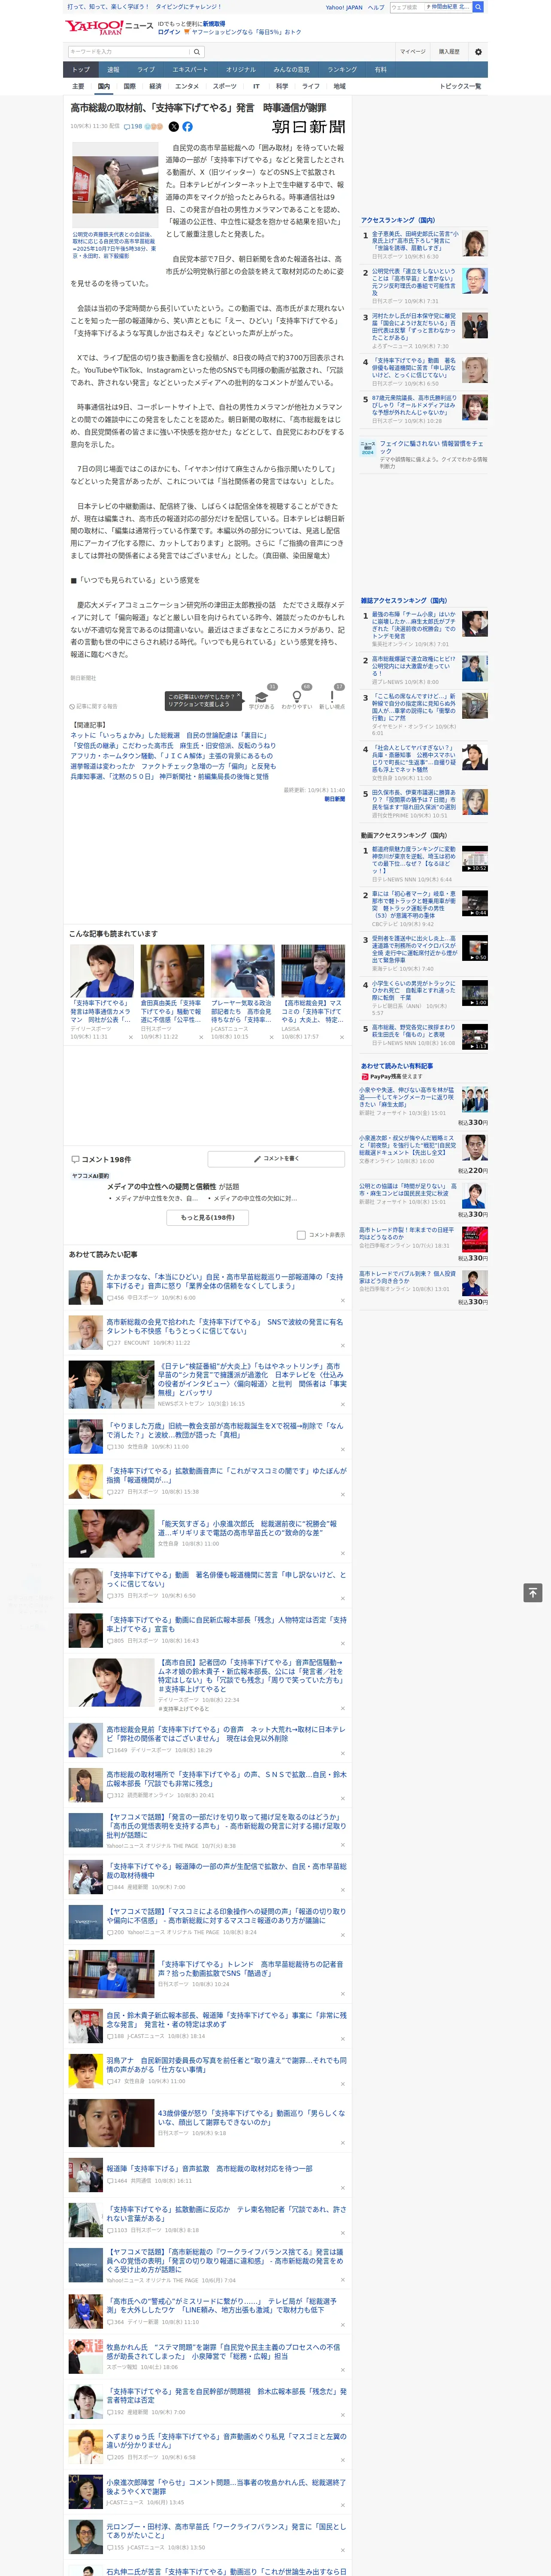Viewport: 551px width, 2576px height.
Task: Open the 国際 category
Action: [x=129, y=87]
